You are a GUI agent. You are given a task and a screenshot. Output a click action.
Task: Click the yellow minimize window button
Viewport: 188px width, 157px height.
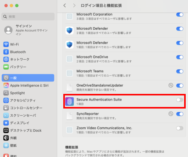click(12, 6)
